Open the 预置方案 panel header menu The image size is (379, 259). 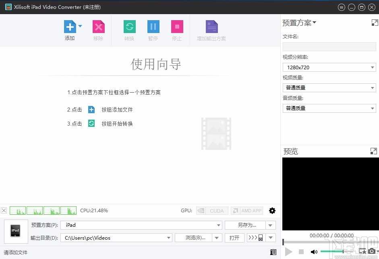[299, 23]
